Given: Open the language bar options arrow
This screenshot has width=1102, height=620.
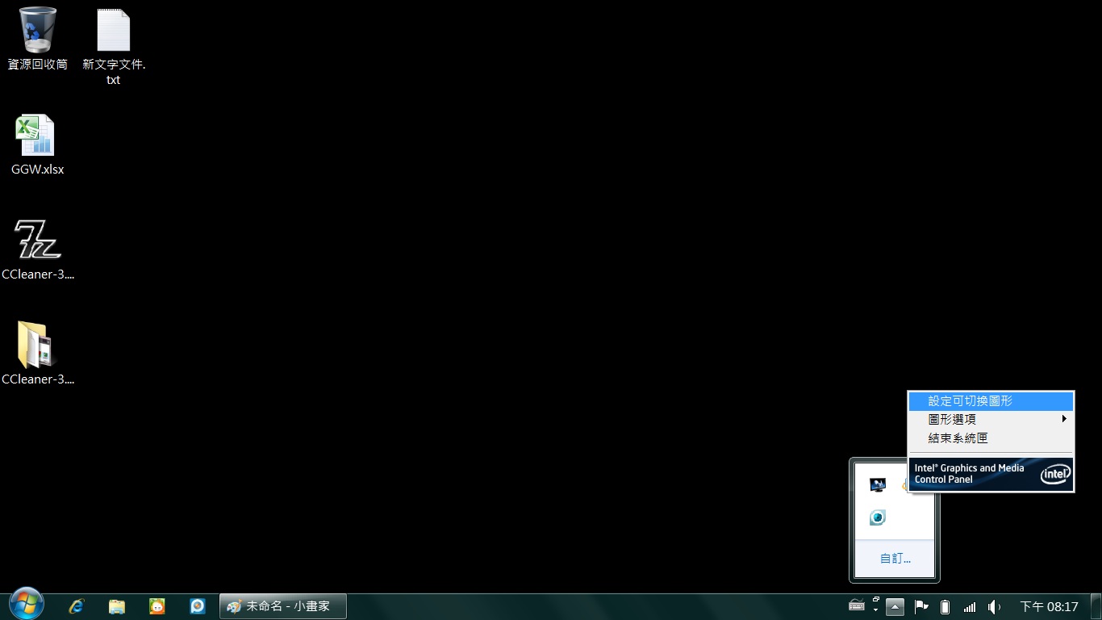Looking at the screenshot, I should coord(875,610).
